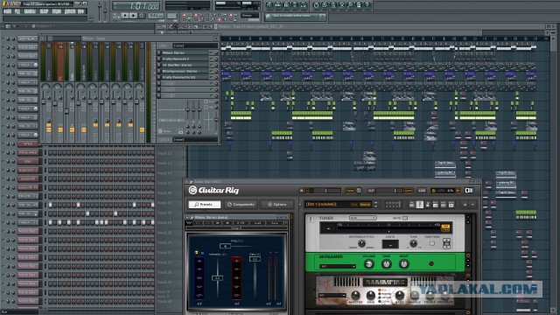Screen dimensions: 560x315
Task: Click the quick help question mark icon
Action: 367,5
